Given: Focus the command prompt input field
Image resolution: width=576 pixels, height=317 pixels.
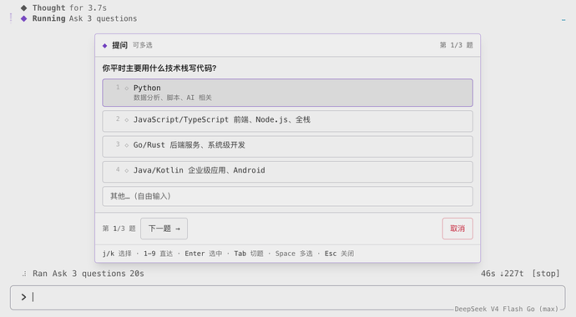Looking at the screenshot, I should [x=288, y=298].
